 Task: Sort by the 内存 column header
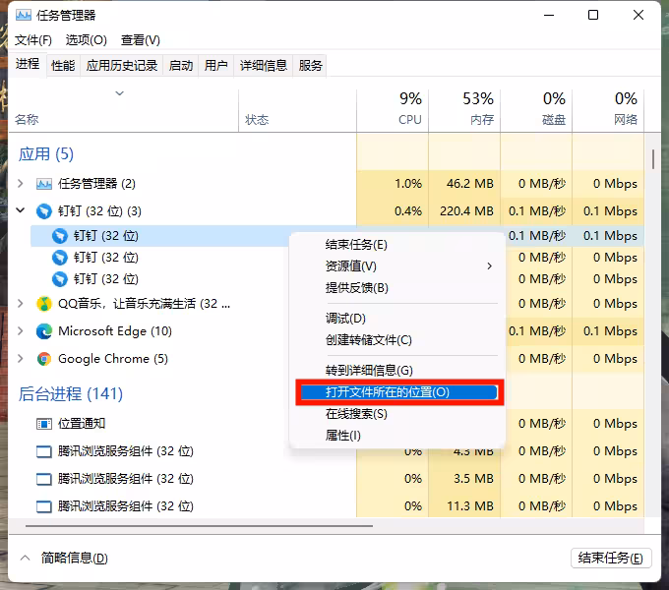(464, 109)
